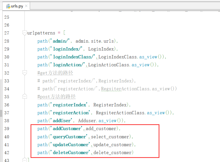
Task: Click line number 39 in the gutter
Action: (x=7, y=129)
